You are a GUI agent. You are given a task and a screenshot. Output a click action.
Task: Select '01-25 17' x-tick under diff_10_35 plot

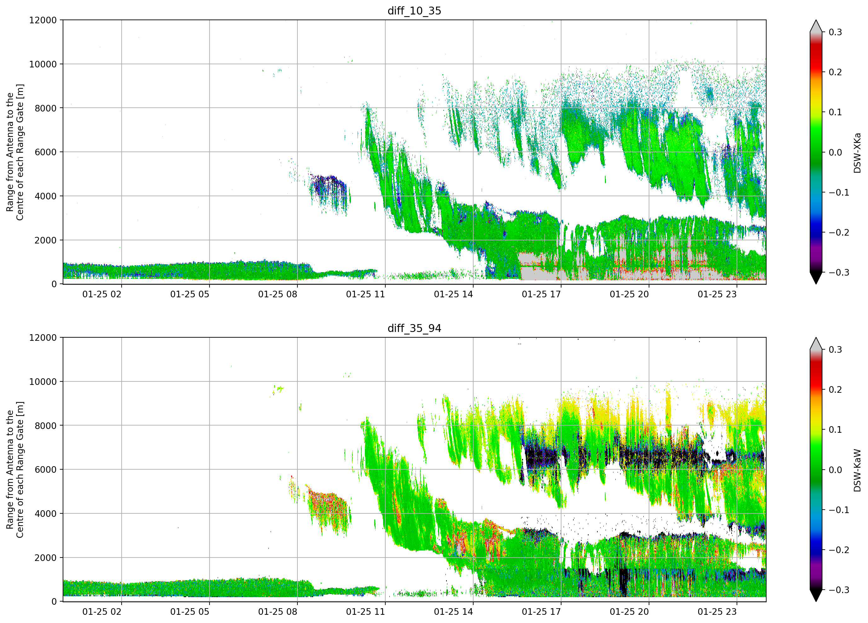(x=541, y=294)
